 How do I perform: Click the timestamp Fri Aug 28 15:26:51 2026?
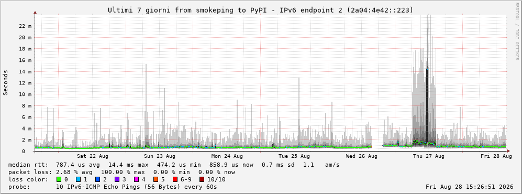pyautogui.click(x=470, y=187)
